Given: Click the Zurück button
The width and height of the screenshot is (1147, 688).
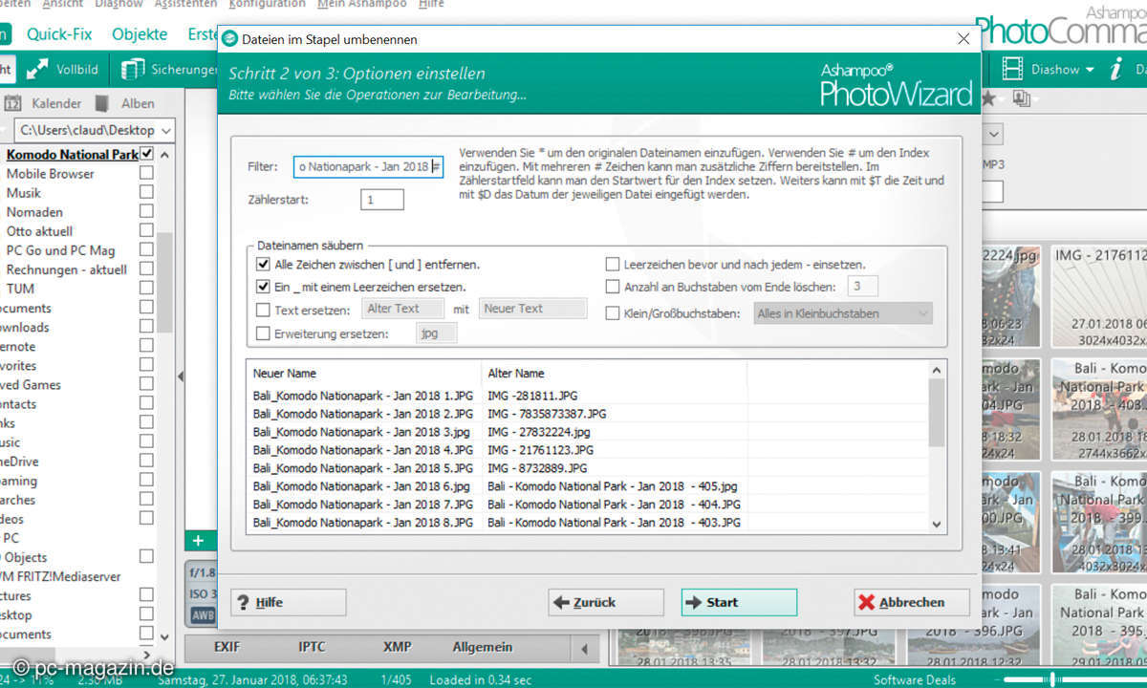Looking at the screenshot, I should click(x=606, y=602).
